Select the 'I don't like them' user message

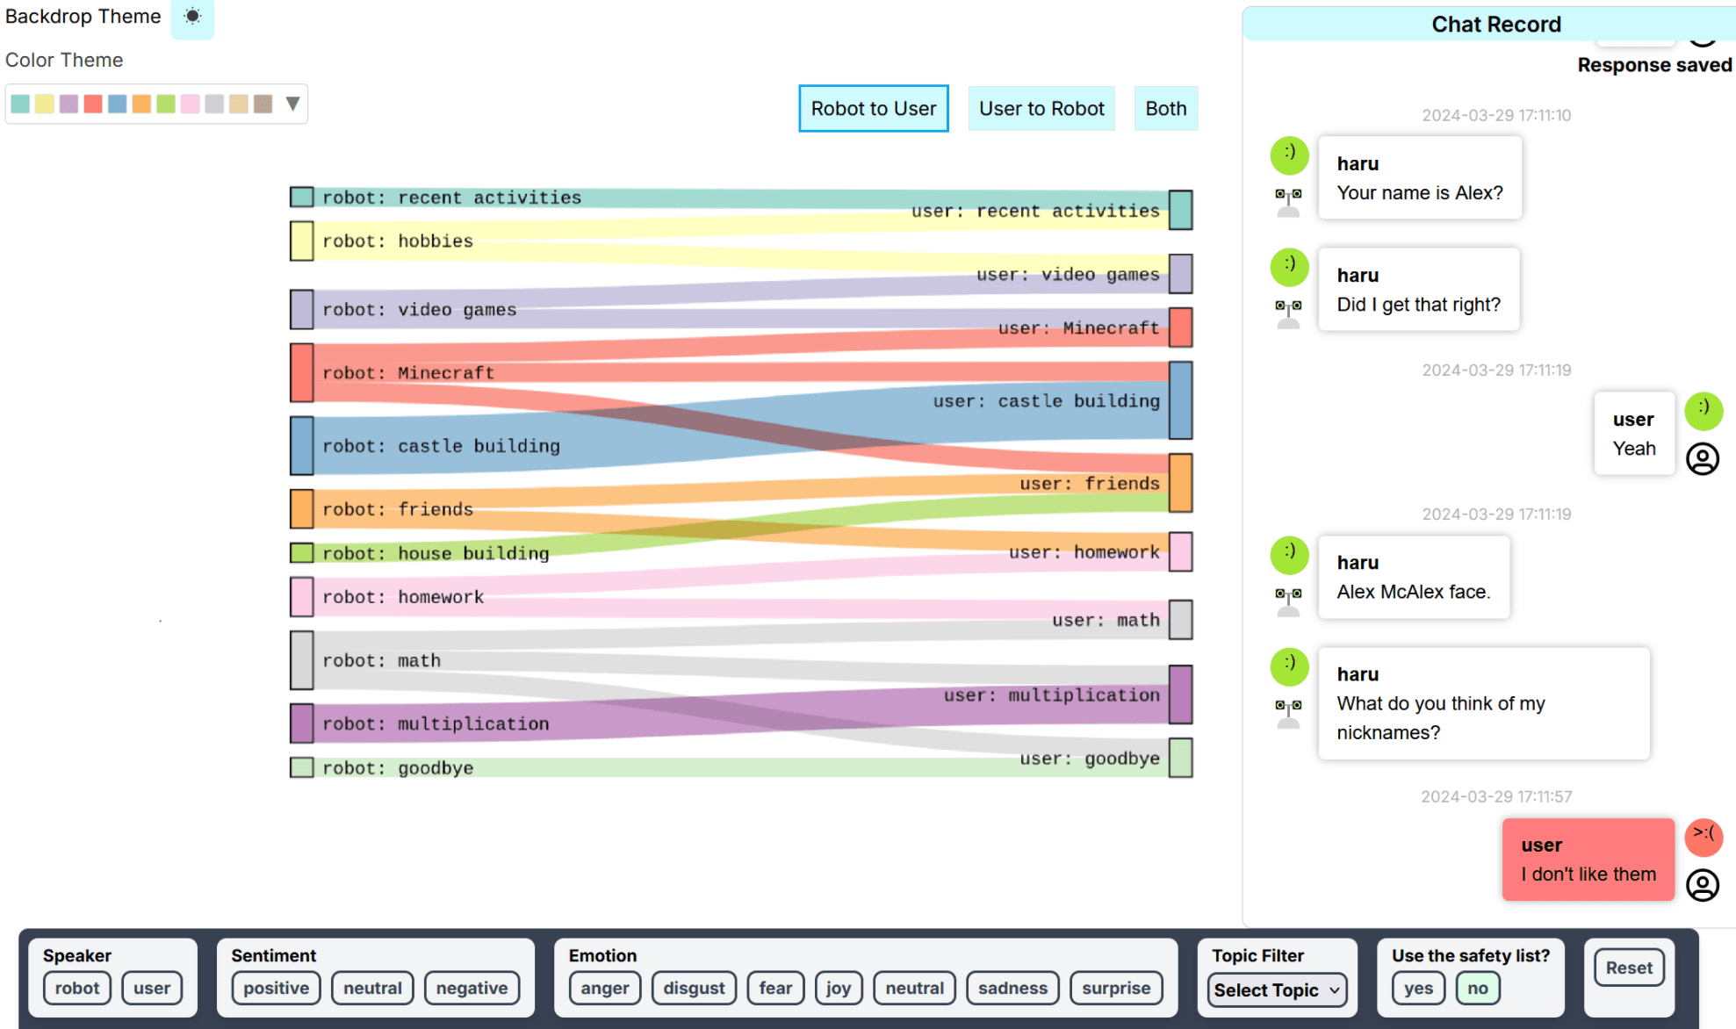(x=1588, y=860)
